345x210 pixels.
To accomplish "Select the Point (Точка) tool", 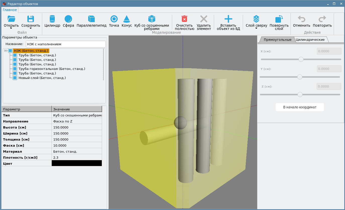I will (114, 19).
